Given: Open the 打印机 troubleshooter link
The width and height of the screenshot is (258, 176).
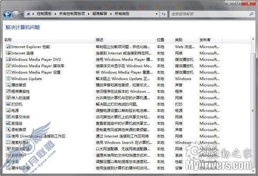Looking at the screenshot, I should (17, 104).
